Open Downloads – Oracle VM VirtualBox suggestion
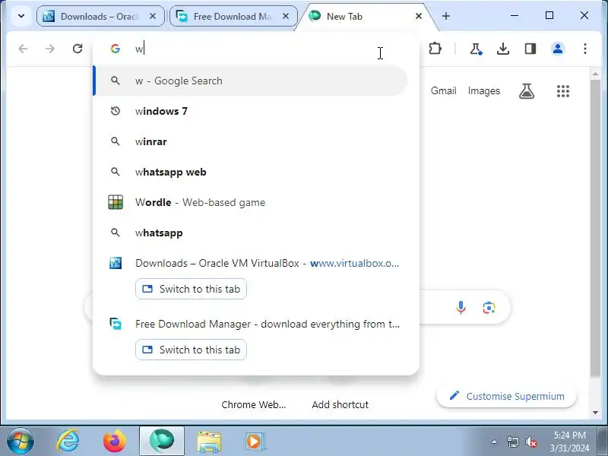The width and height of the screenshot is (608, 456). point(251,263)
